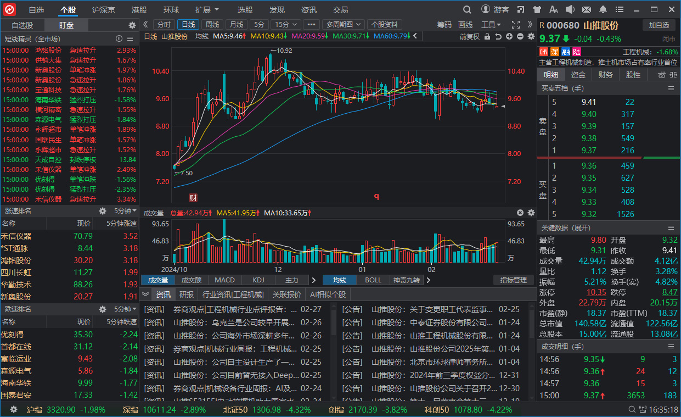This screenshot has height=417, width=681.
Task: Open the alert bell notifications
Action: (603, 9)
